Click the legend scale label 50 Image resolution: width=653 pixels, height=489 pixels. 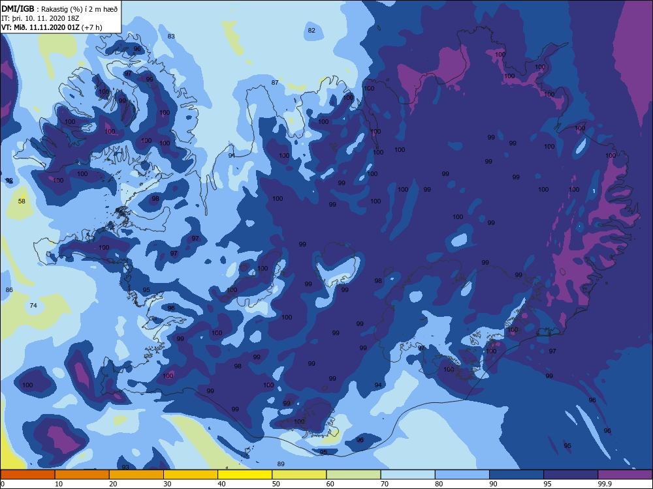pos(276,484)
